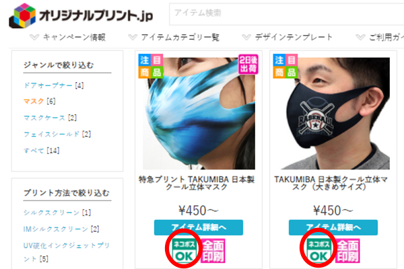Expand the アイテムカテゴリ一覧 menu

tap(174, 38)
